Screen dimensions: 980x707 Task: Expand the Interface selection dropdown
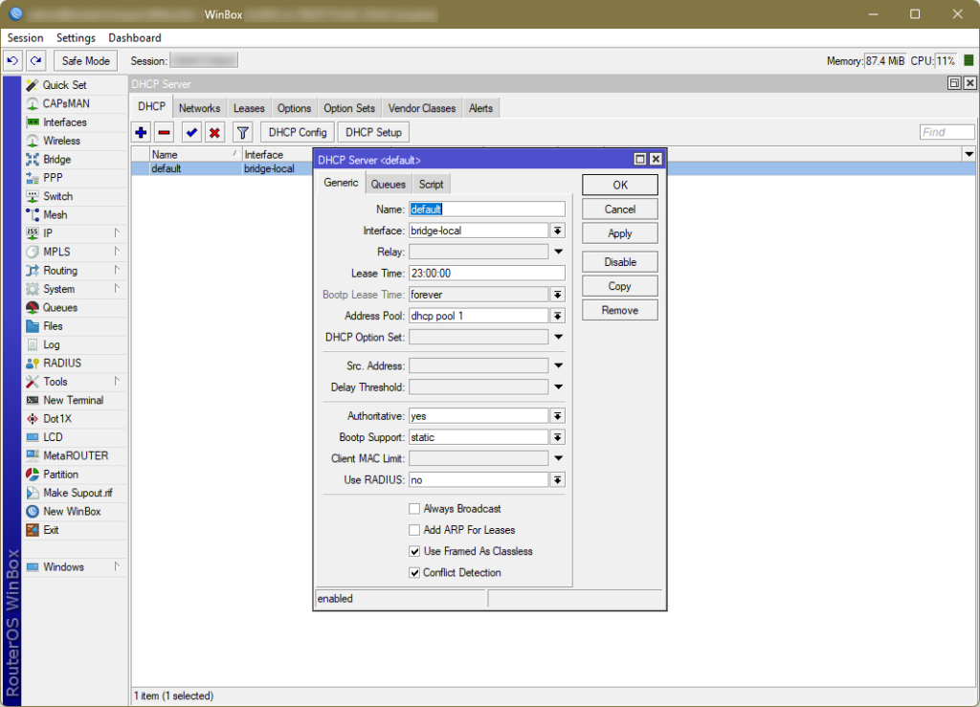tap(558, 230)
